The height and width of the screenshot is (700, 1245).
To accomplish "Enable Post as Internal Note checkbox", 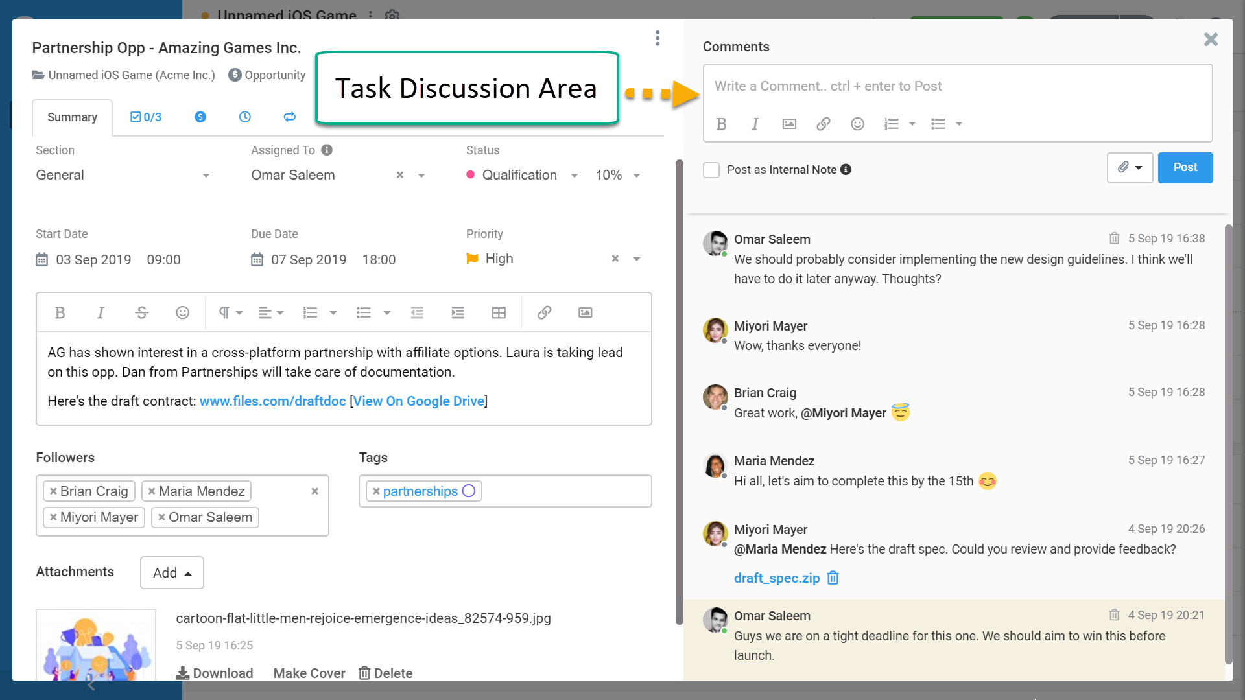I will coord(711,170).
